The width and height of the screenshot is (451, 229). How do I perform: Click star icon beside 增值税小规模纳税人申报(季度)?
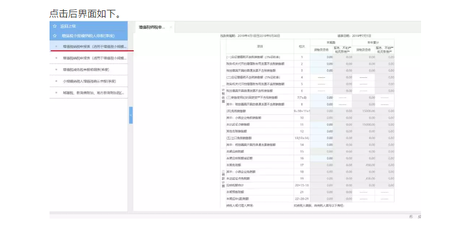point(55,36)
